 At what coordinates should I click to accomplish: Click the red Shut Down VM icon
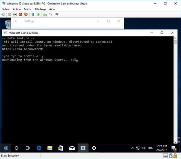pyautogui.click(x=20, y=14)
